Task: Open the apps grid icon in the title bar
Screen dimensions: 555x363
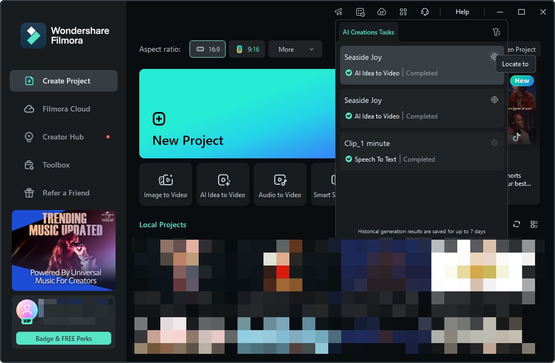Action: [403, 12]
